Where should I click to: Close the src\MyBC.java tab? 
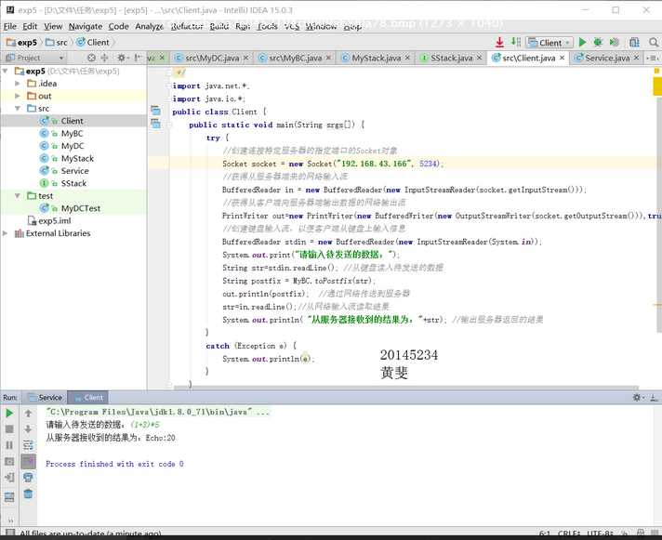coord(328,58)
